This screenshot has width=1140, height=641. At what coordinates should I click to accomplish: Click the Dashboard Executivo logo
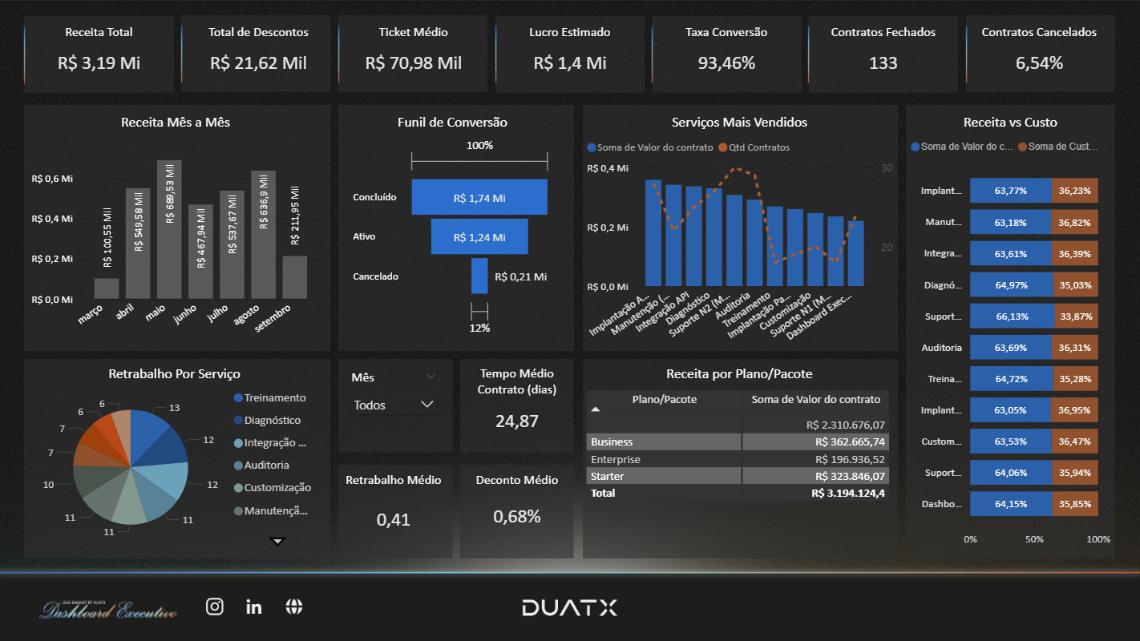click(108, 609)
